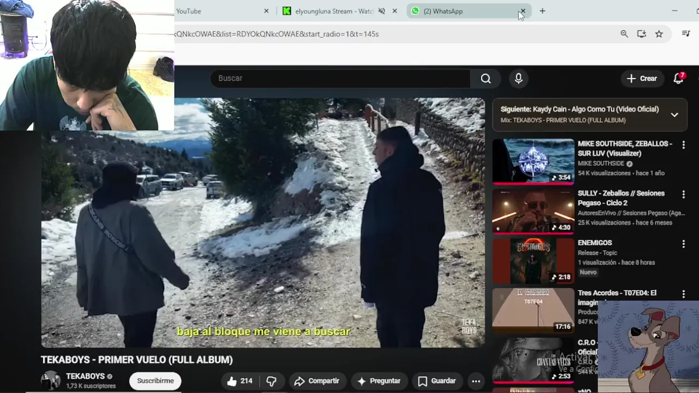Focus the YouTube Buscar search field

pyautogui.click(x=340, y=78)
